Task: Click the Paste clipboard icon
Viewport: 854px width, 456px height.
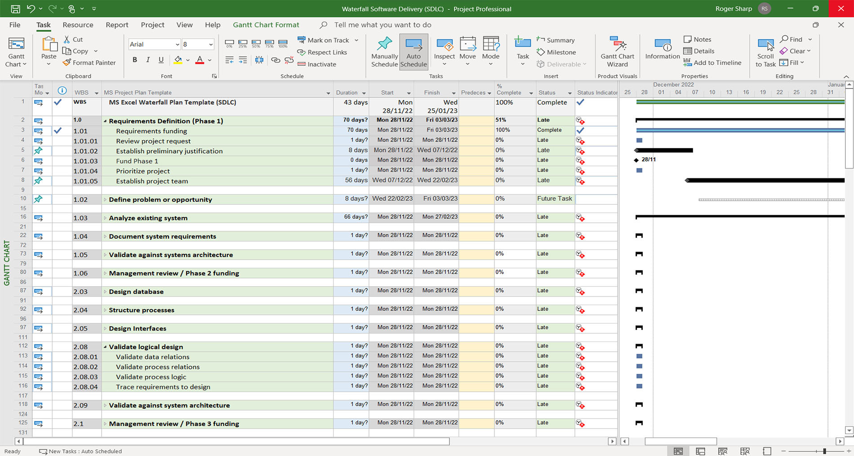Action: [49, 44]
